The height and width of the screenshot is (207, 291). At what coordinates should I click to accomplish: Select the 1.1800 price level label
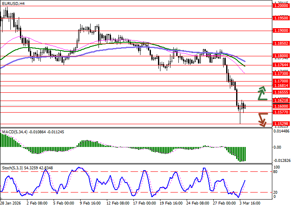pyautogui.click(x=281, y=55)
